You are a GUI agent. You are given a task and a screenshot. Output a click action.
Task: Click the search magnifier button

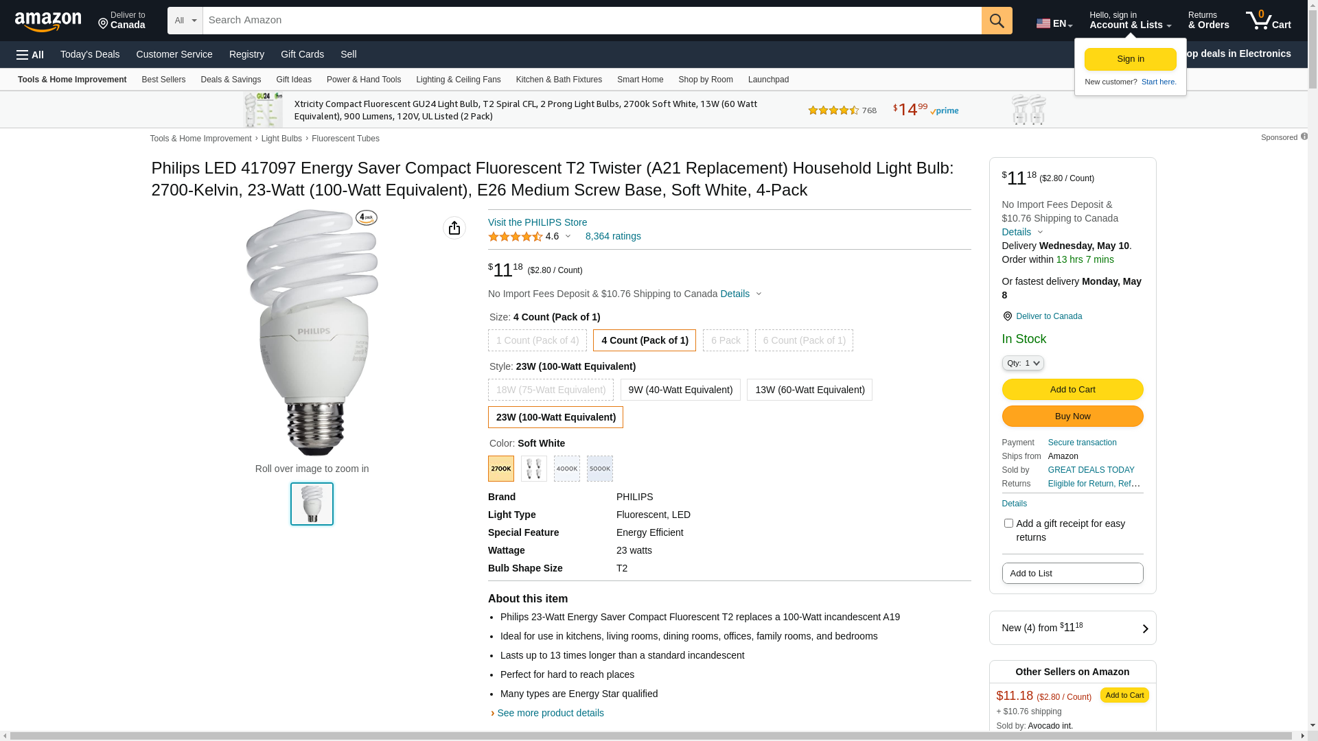(x=997, y=21)
